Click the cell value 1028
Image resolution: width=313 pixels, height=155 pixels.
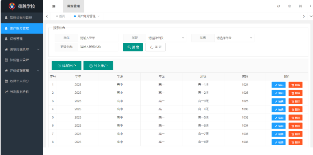coord(245,101)
